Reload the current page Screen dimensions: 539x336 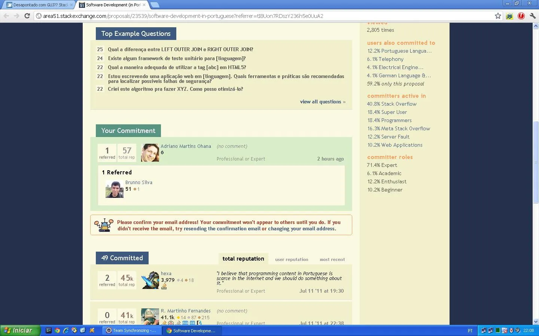click(x=27, y=16)
